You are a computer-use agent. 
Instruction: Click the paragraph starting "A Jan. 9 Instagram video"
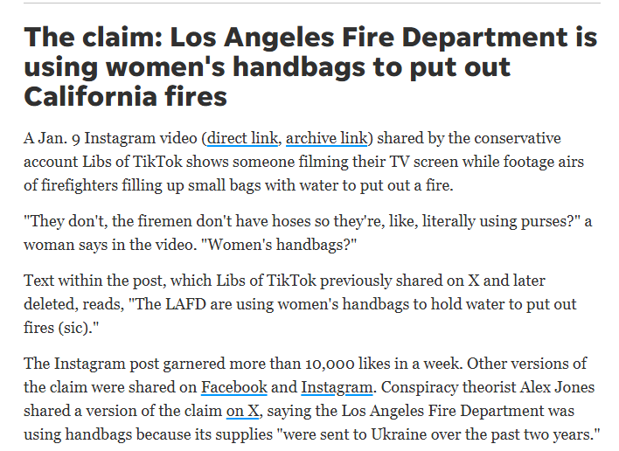[x=303, y=162]
